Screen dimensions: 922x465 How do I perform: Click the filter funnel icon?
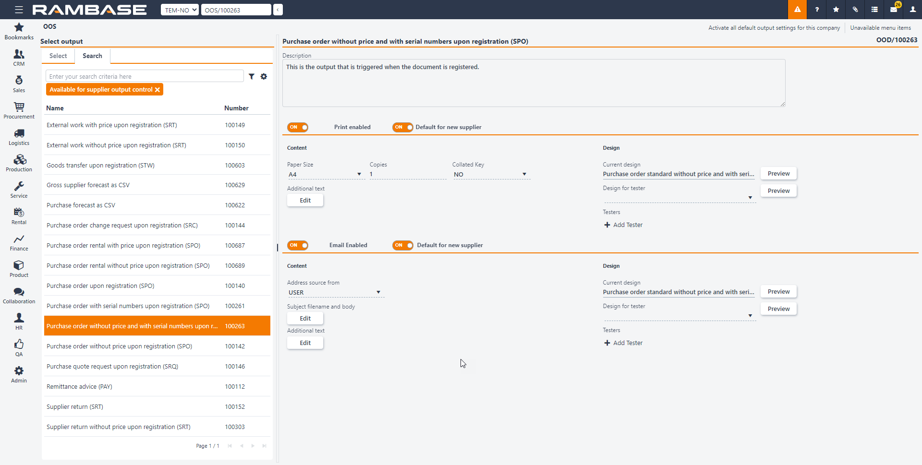pyautogui.click(x=251, y=76)
